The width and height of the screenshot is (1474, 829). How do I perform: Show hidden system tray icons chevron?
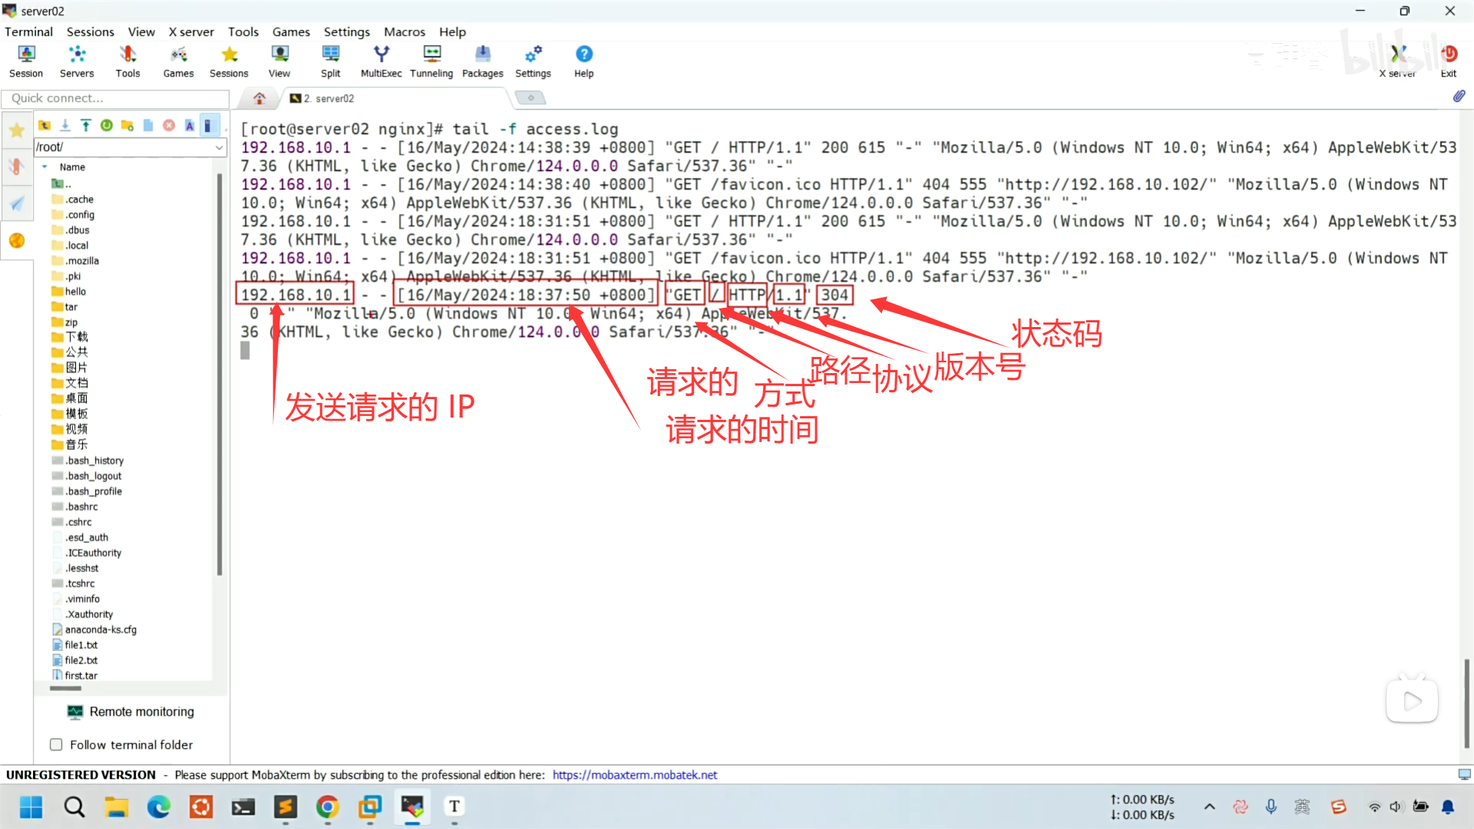1209,807
